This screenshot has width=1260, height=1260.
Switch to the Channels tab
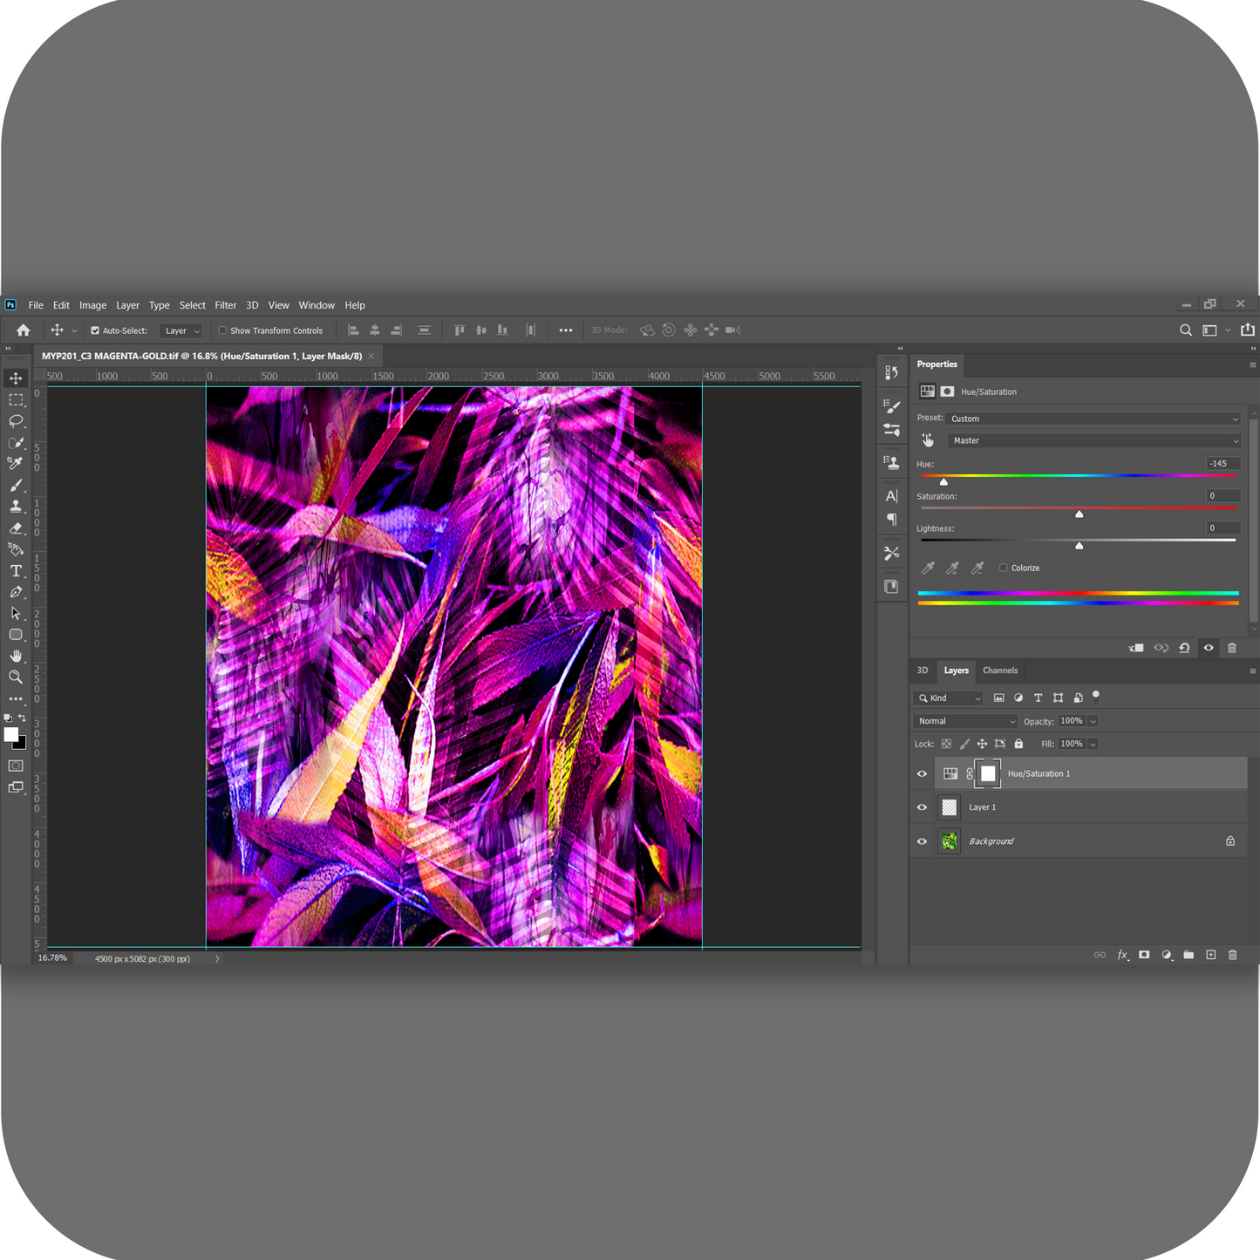[1000, 671]
